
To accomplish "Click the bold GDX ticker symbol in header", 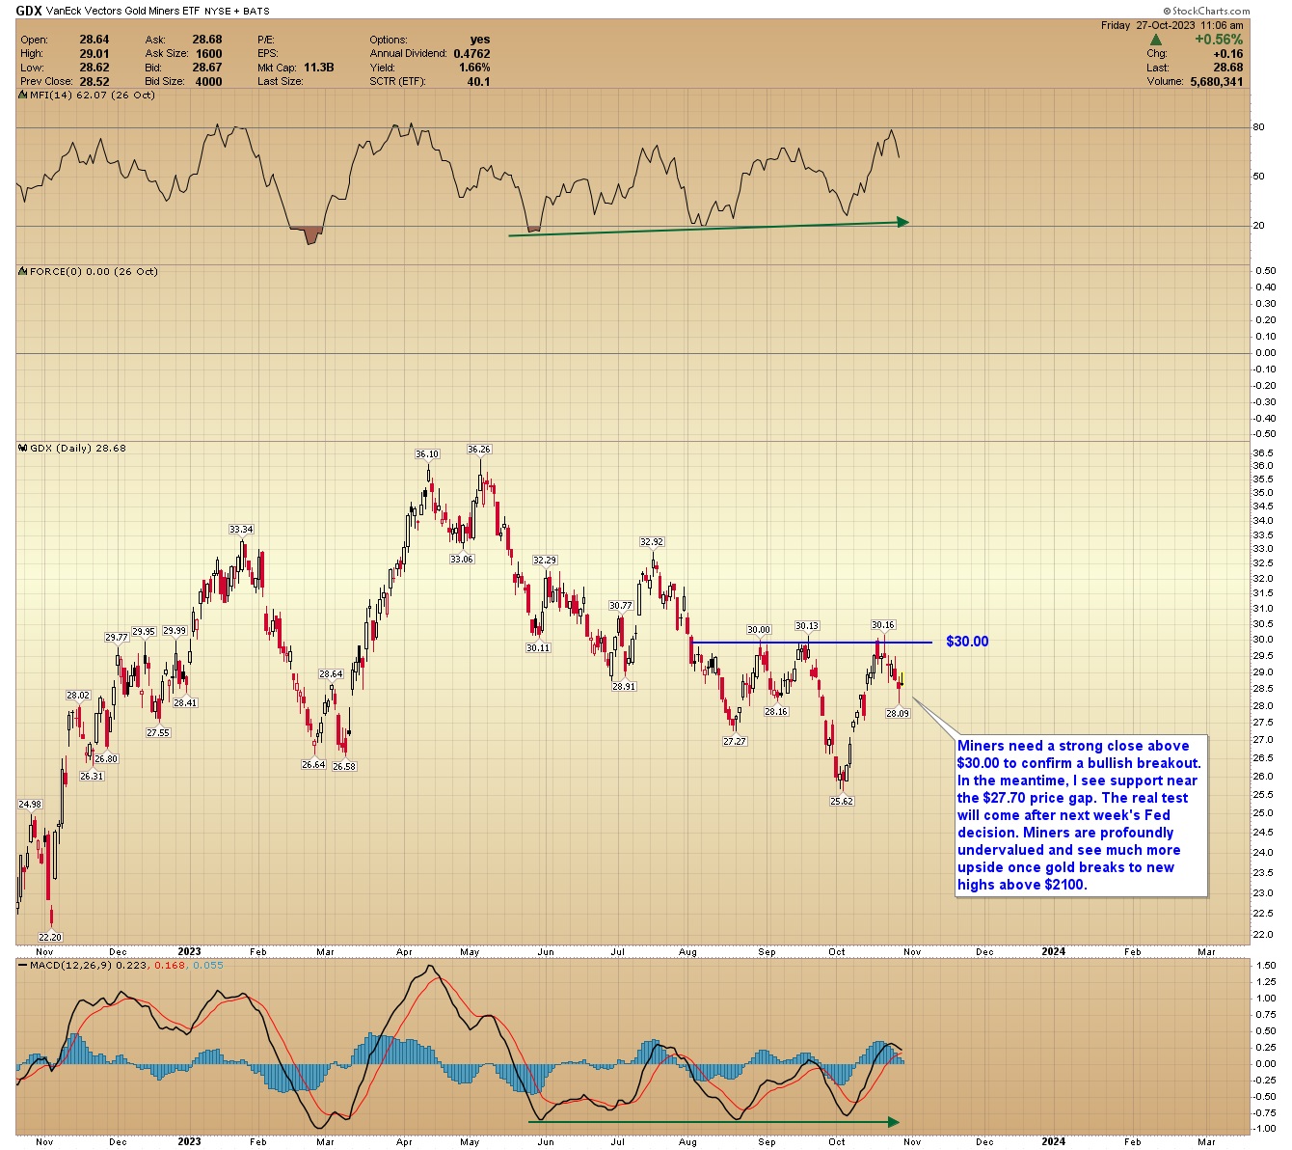I will (x=28, y=11).
